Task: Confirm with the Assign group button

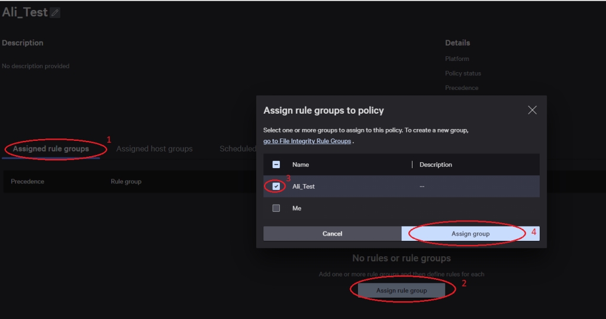Action: (470, 234)
